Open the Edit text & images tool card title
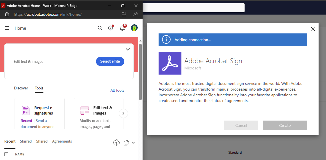 [103, 110]
